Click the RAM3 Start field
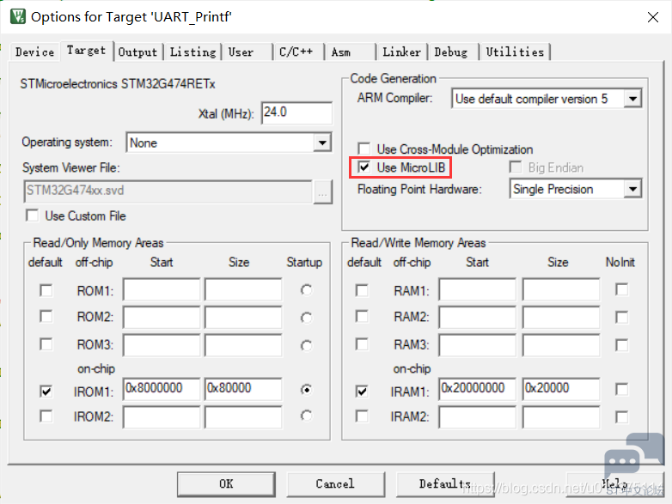This screenshot has height=504, width=672. [x=478, y=345]
